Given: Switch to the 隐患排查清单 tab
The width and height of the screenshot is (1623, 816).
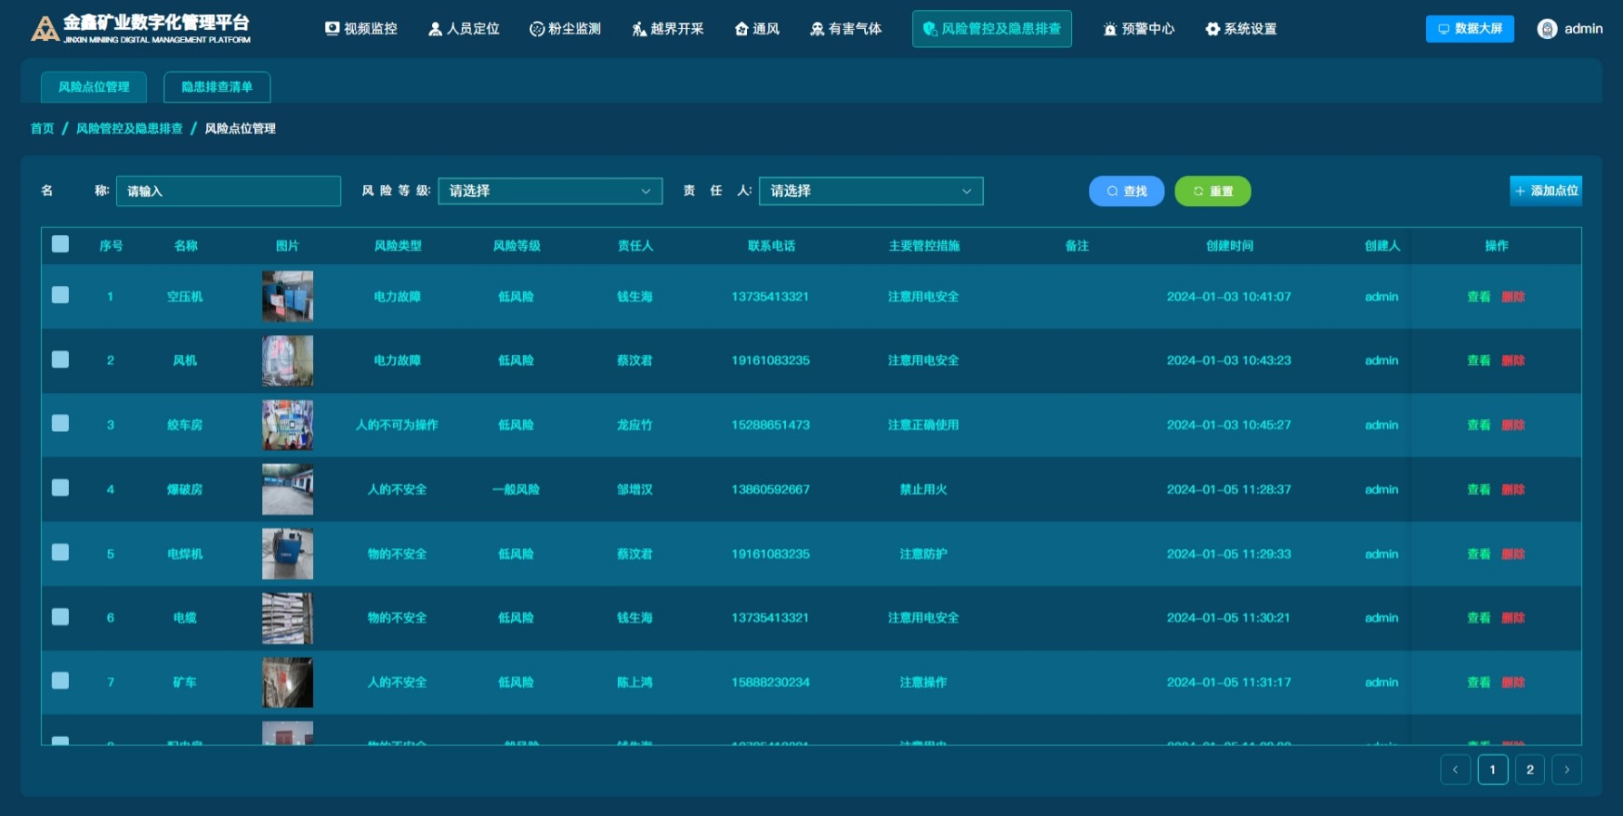Looking at the screenshot, I should [x=217, y=87].
